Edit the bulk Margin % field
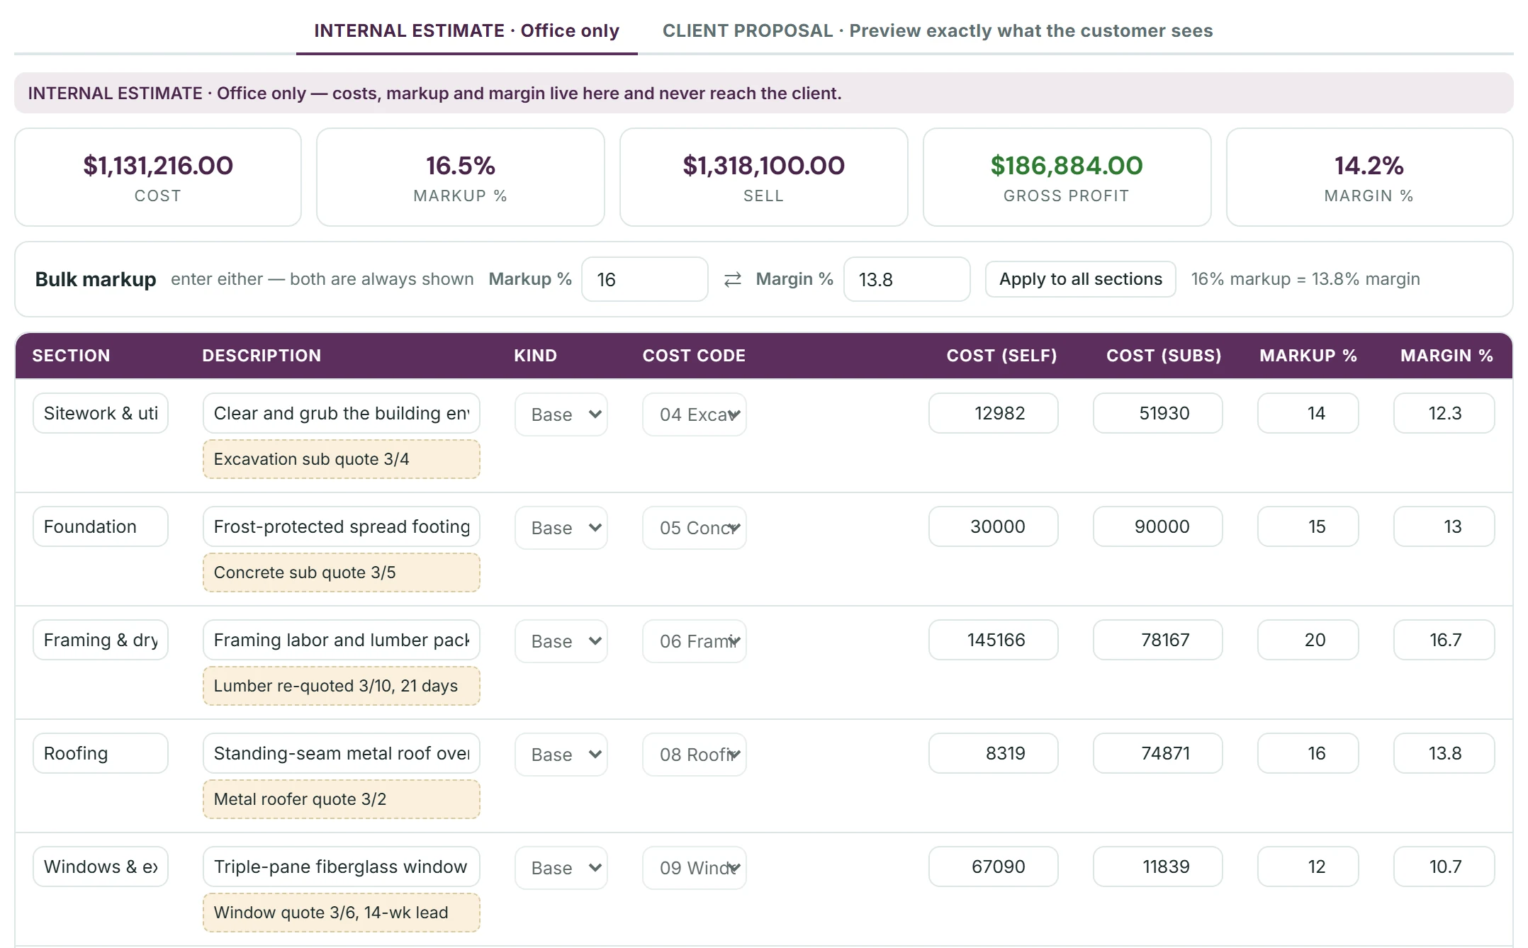 pyautogui.click(x=907, y=279)
